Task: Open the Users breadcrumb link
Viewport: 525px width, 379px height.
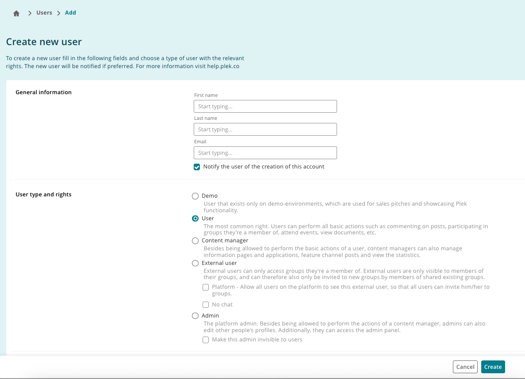Action: point(44,13)
